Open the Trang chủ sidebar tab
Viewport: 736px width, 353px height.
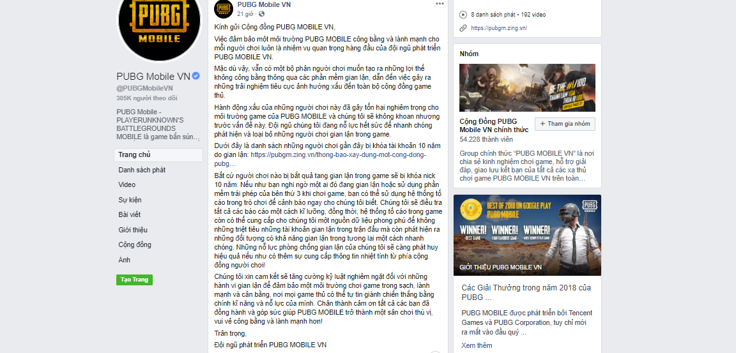[x=158, y=155]
